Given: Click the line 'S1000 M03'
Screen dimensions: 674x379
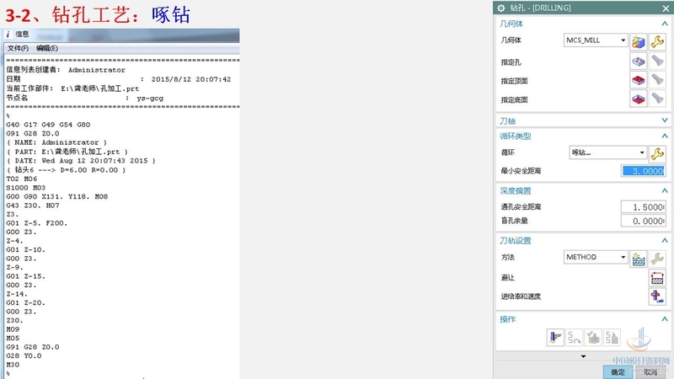Looking at the screenshot, I should [x=26, y=188].
